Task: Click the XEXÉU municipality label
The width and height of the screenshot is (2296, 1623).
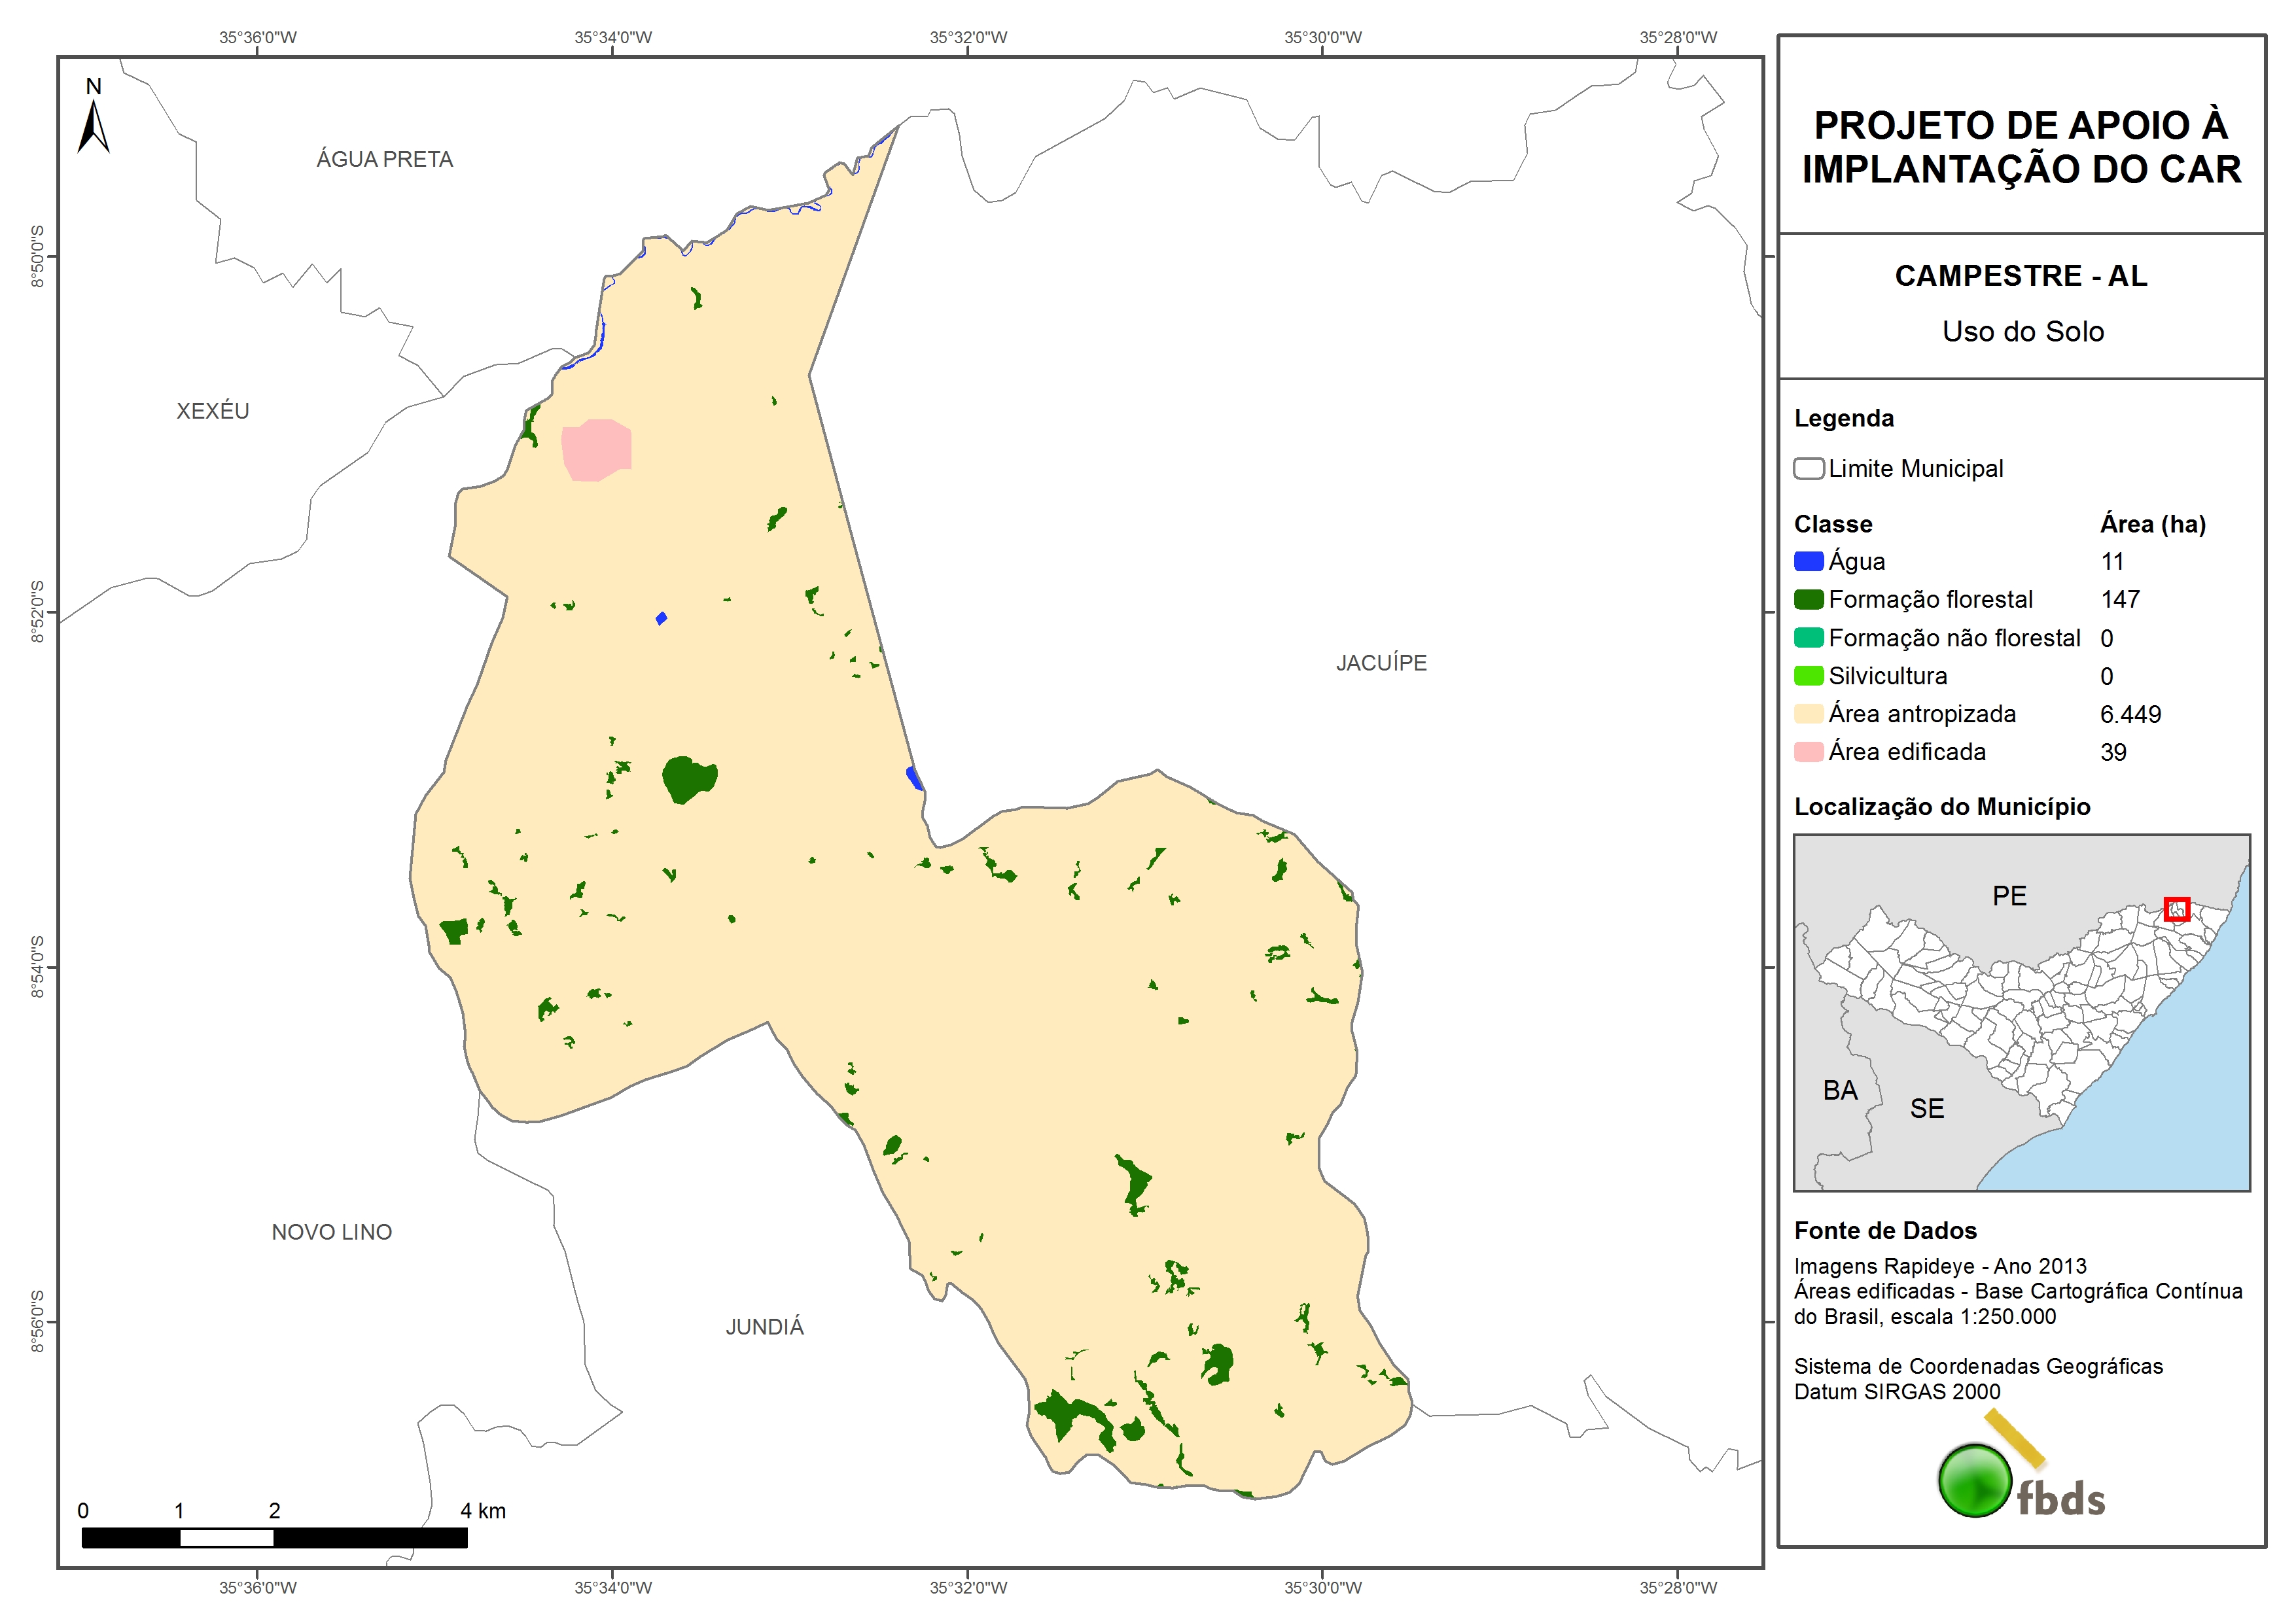Action: [213, 411]
